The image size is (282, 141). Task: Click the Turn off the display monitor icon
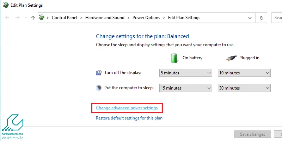99,73
